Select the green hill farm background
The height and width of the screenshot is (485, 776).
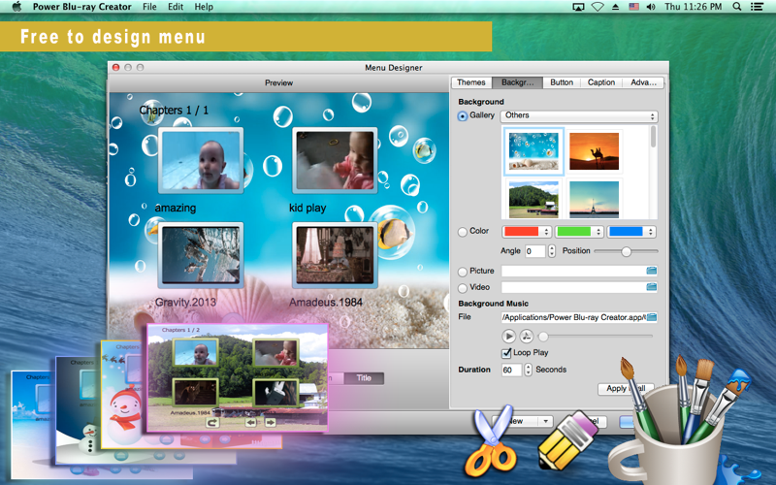(533, 200)
